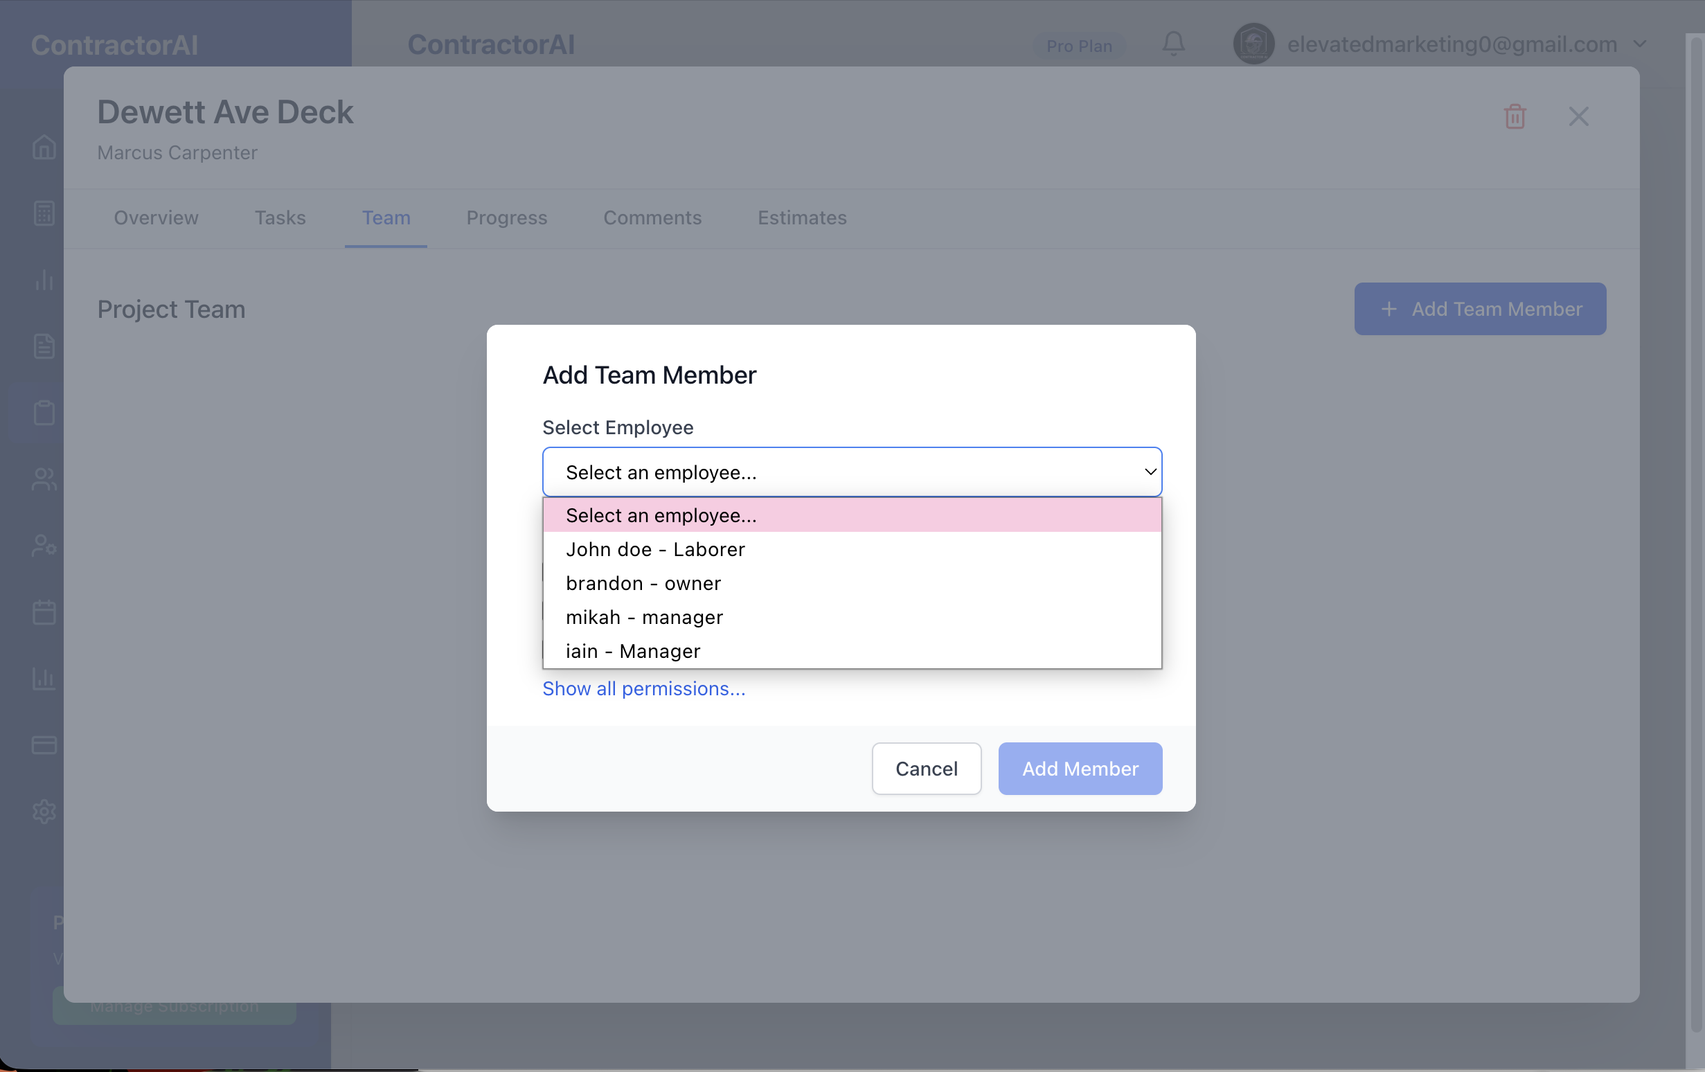Click the trash icon for Dewett Ave Deck
The image size is (1705, 1072).
pos(1515,116)
